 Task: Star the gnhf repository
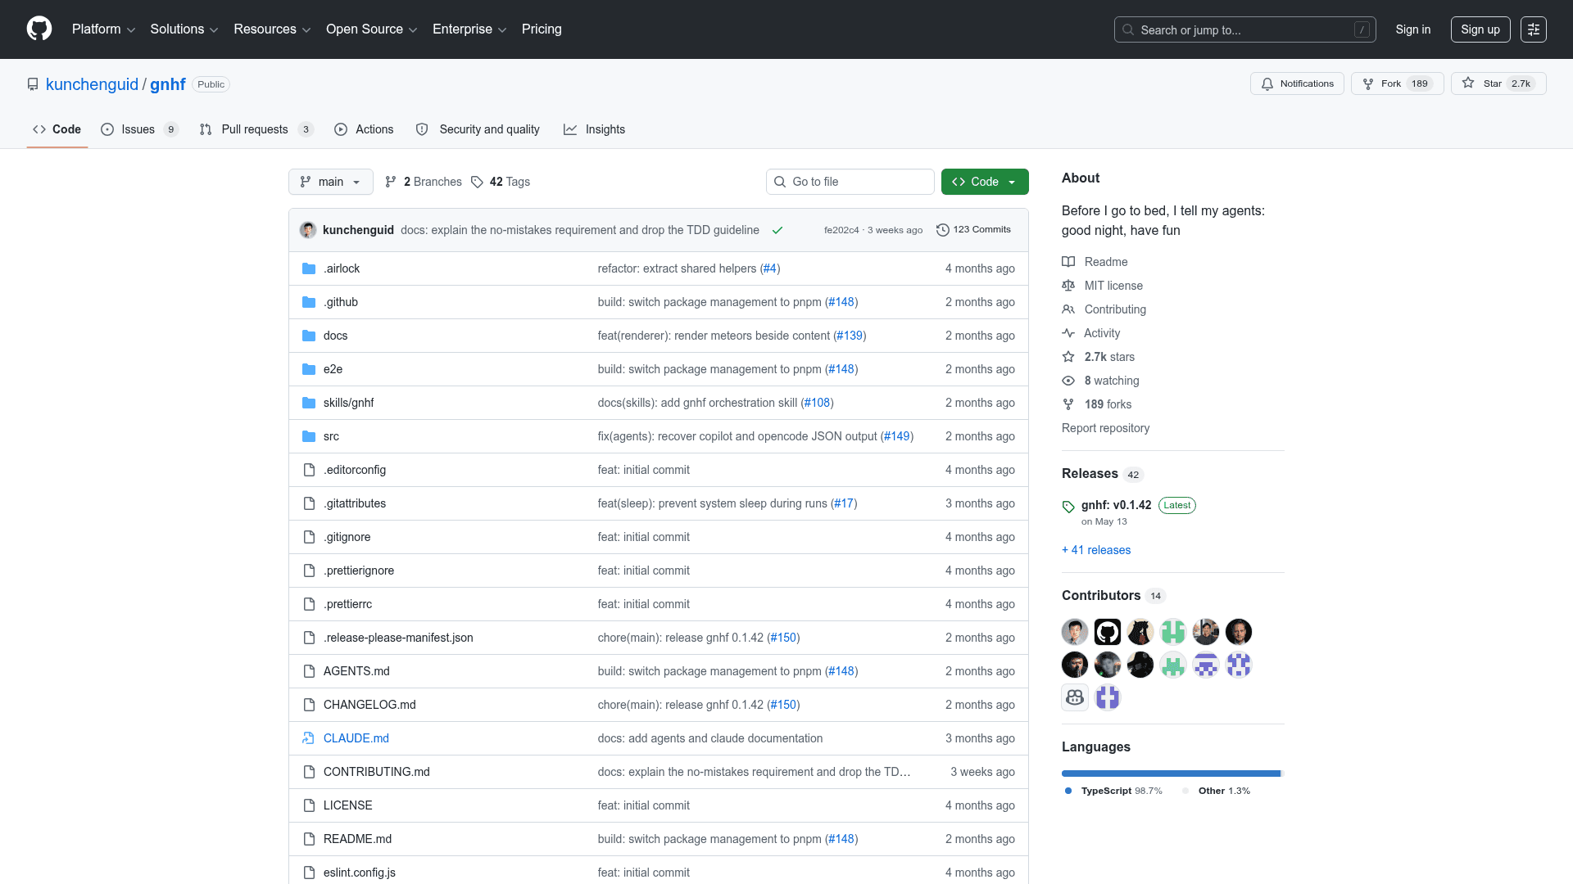(1498, 83)
